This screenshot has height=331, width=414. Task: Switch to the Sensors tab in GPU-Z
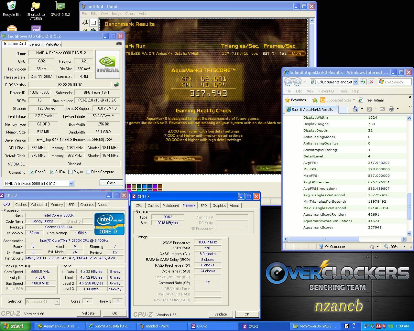(x=36, y=44)
